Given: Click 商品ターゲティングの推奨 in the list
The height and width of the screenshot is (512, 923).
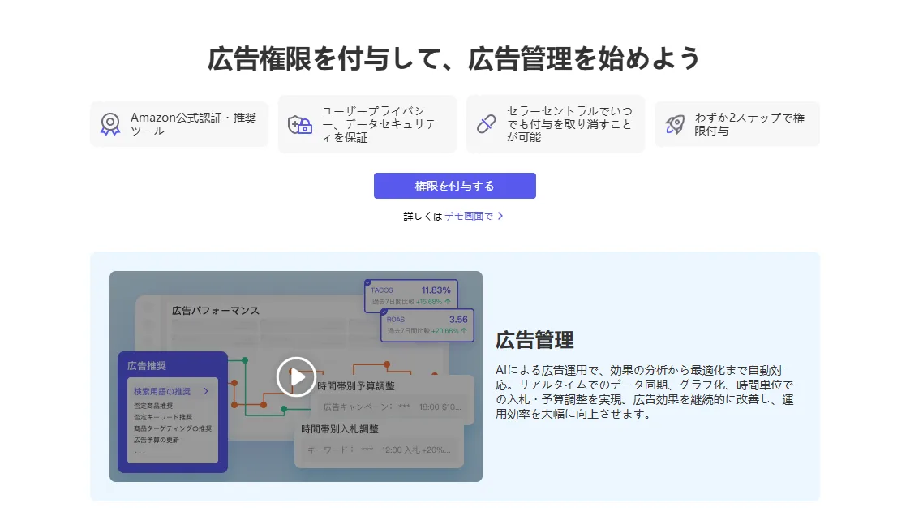Looking at the screenshot, I should click(173, 428).
